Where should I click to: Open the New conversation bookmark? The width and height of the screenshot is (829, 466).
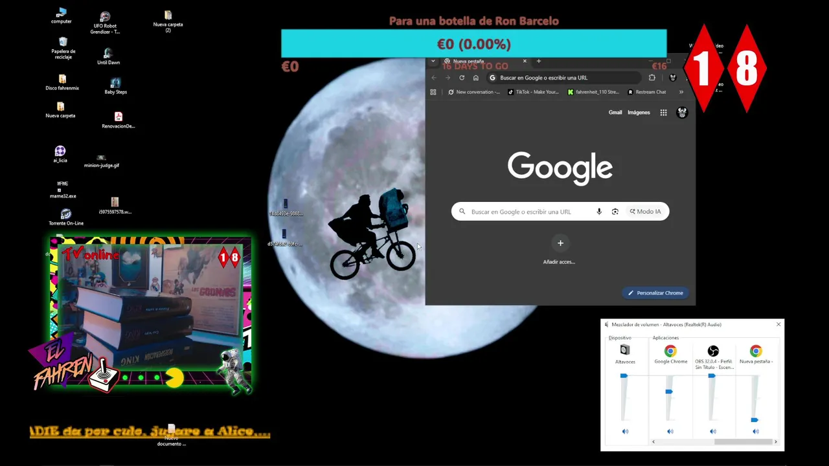474,92
